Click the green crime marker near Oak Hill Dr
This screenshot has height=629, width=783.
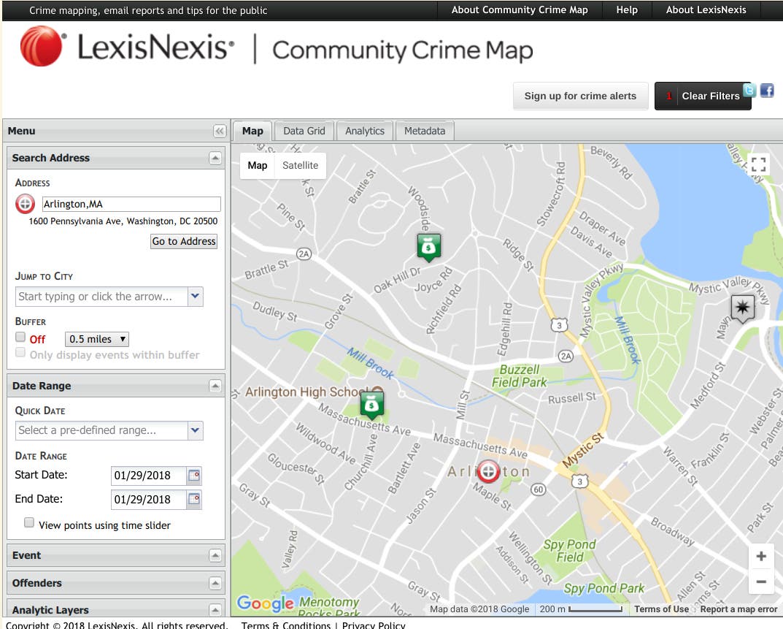point(429,247)
